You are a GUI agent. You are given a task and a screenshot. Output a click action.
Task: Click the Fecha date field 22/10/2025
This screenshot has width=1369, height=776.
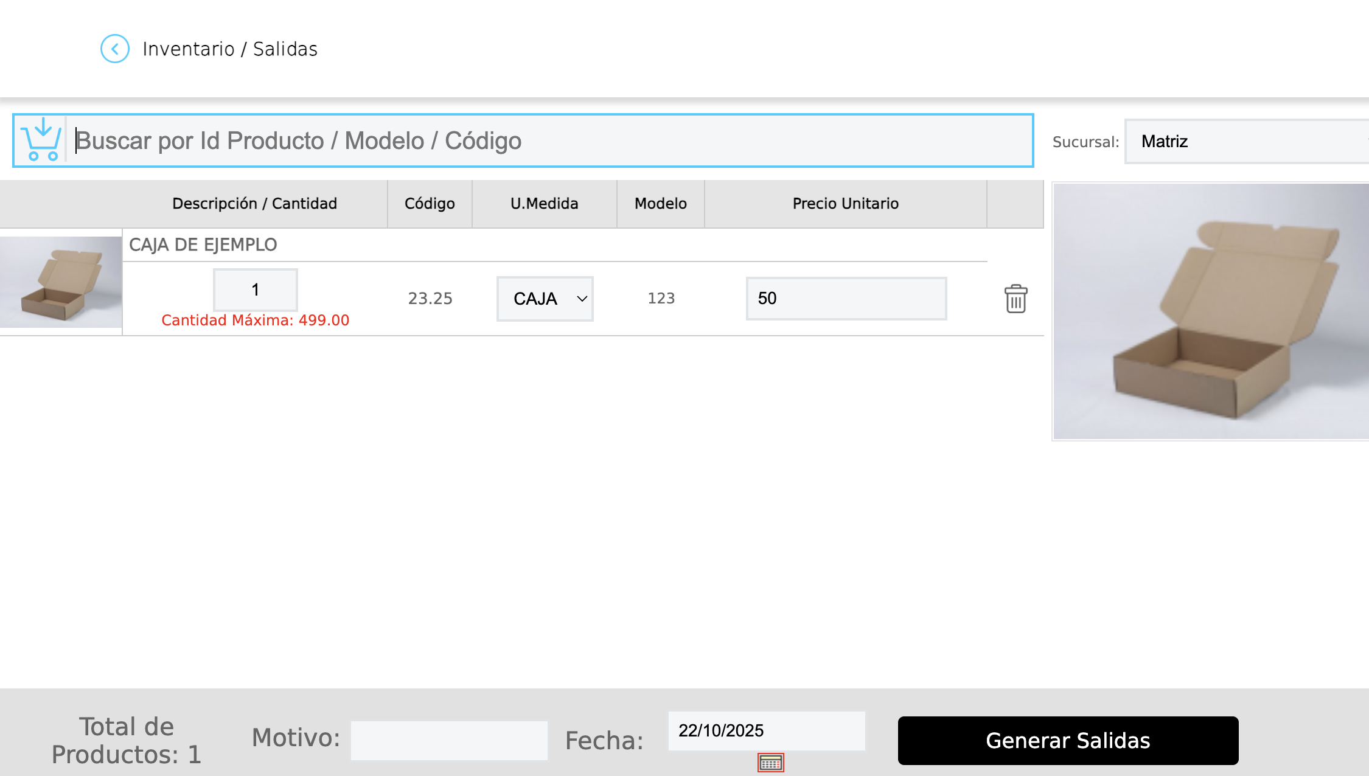(766, 730)
